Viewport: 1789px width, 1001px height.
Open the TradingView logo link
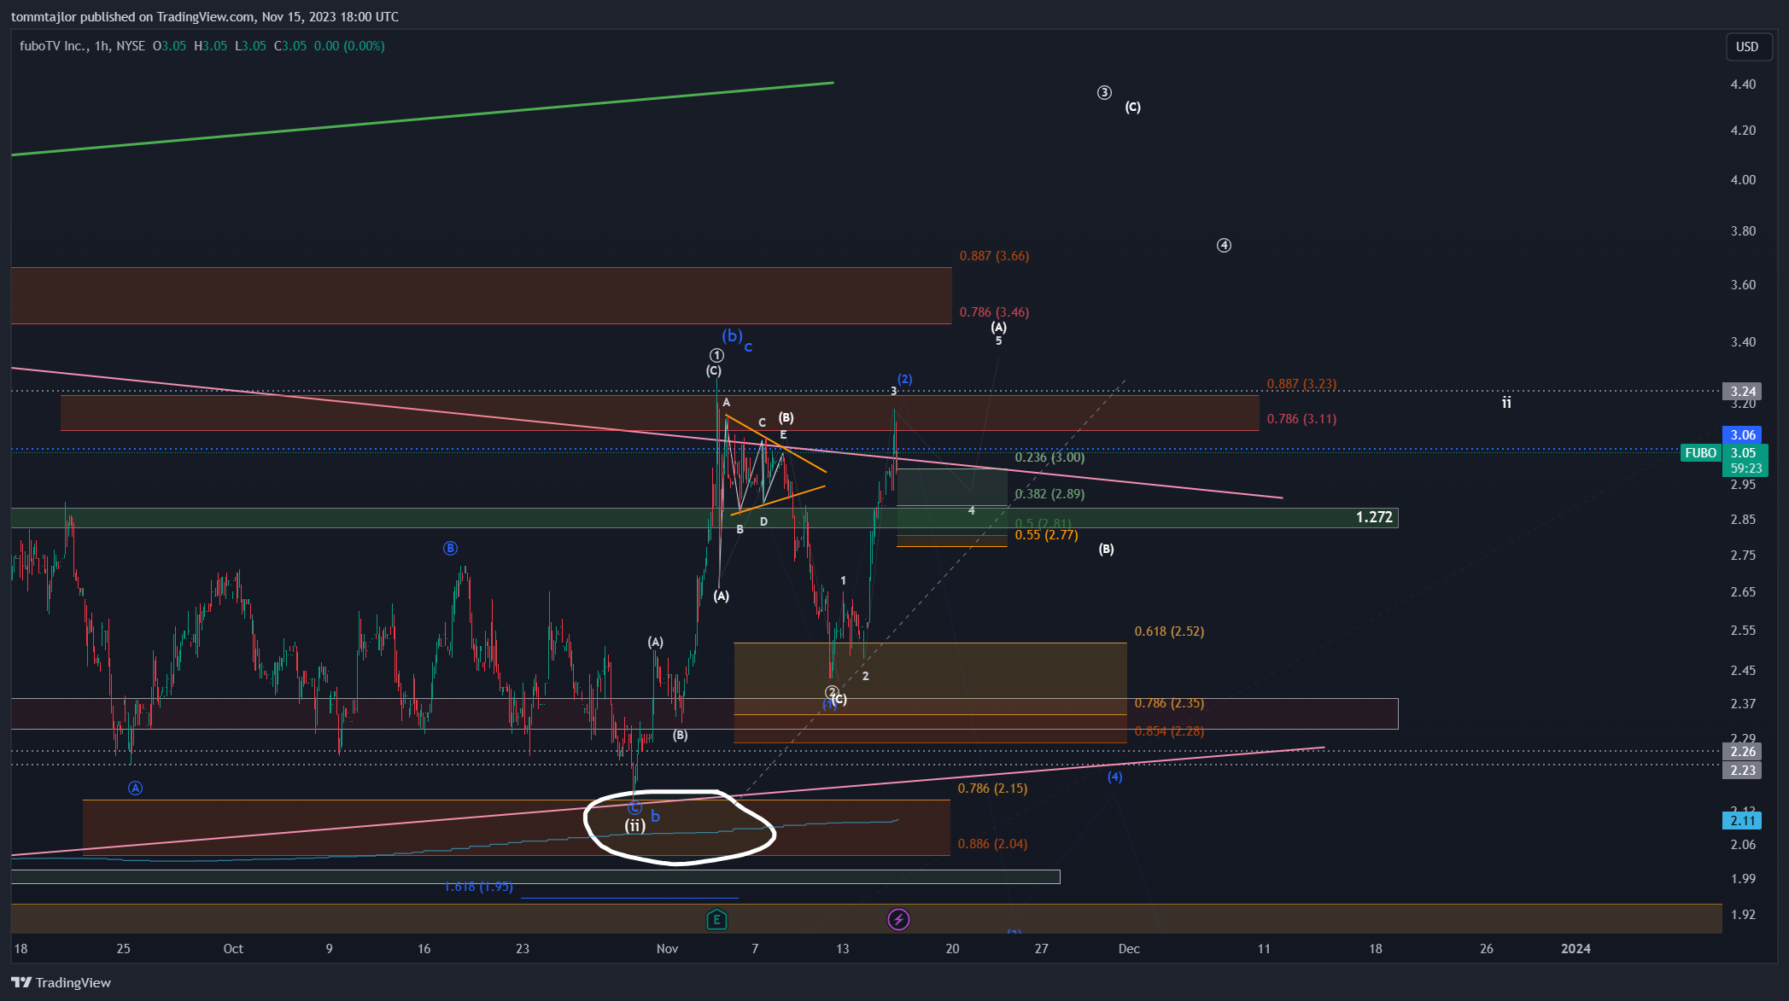point(61,982)
